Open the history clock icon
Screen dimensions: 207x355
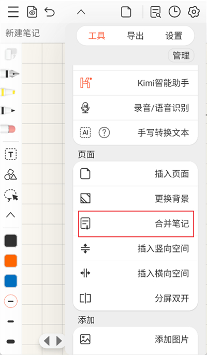click(174, 12)
